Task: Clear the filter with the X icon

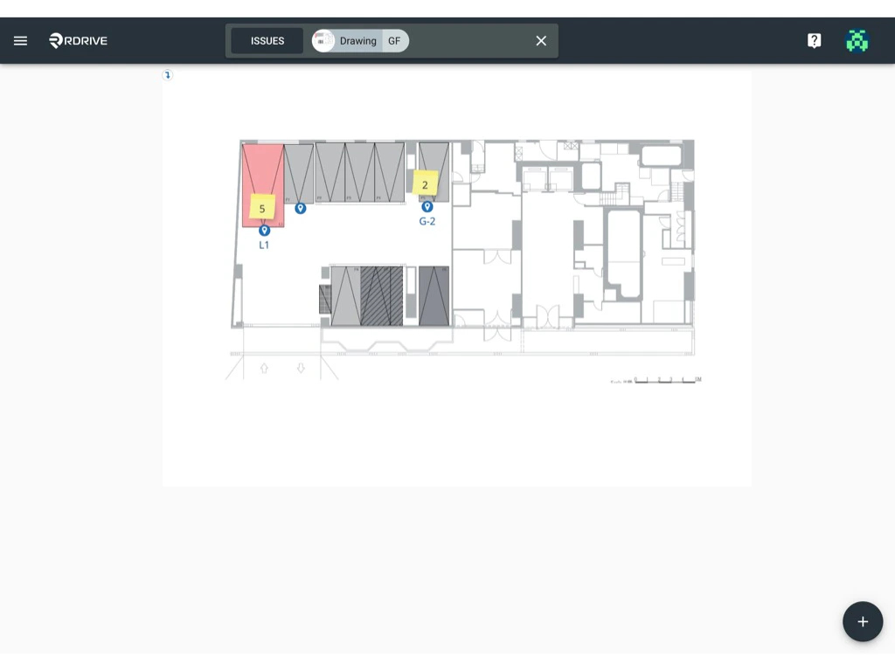Action: [541, 41]
